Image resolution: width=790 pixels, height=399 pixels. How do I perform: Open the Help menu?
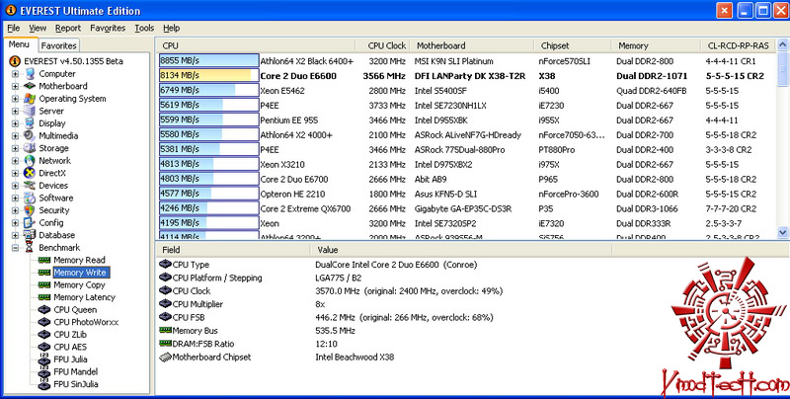point(171,29)
